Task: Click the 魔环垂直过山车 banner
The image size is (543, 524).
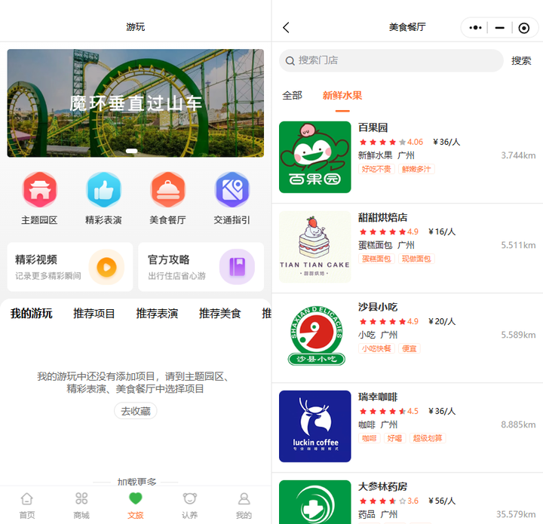Action: (136, 103)
